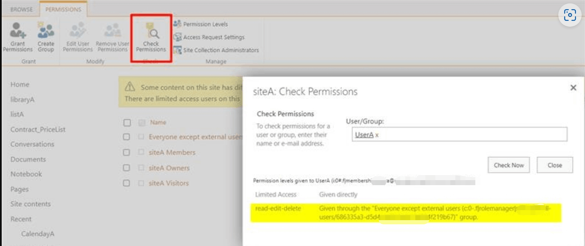Open Notebook in left navigation
The width and height of the screenshot is (585, 246).
coord(26,174)
